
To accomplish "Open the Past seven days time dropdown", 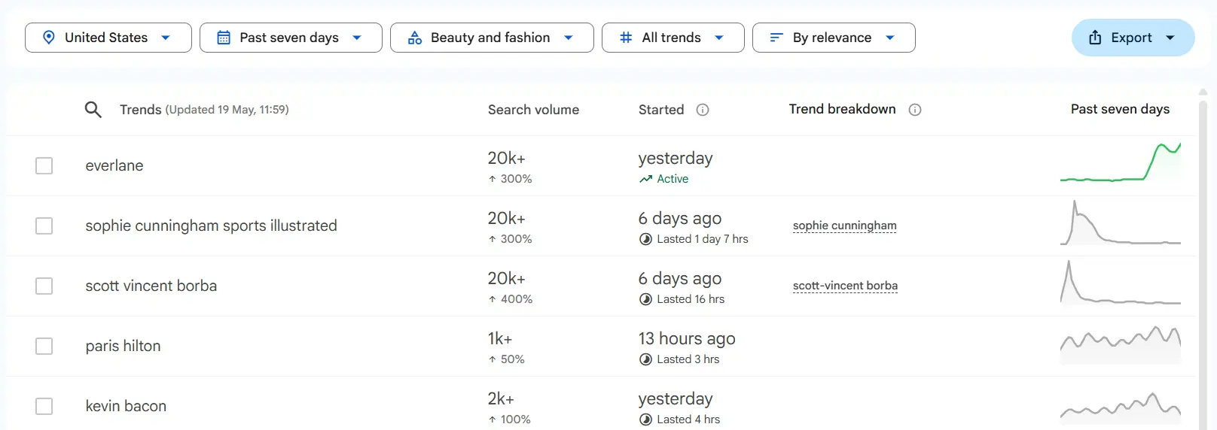I will click(x=291, y=38).
